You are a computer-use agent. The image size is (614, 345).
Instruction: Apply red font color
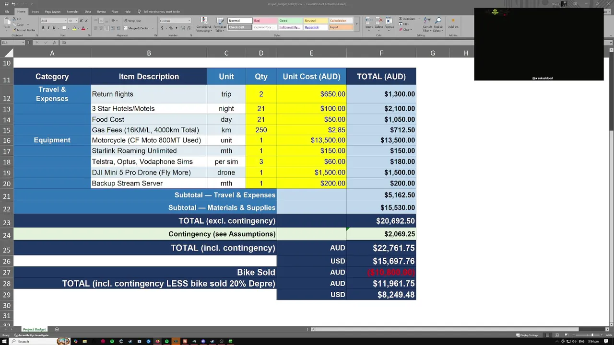click(x=83, y=28)
